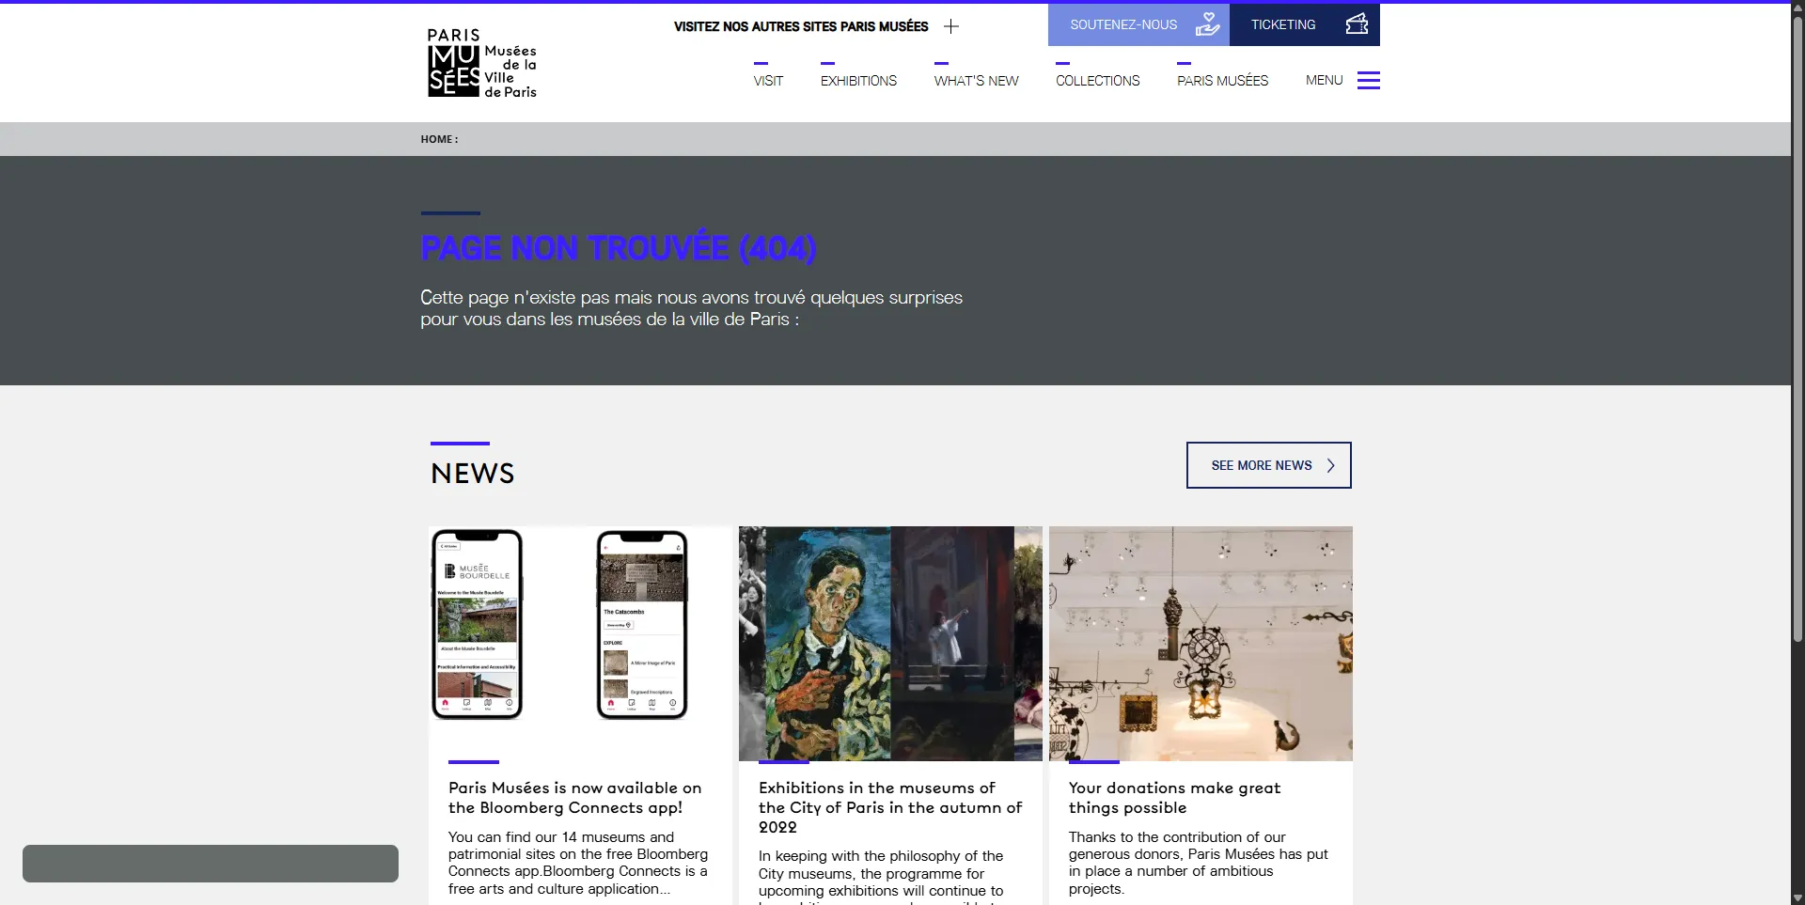Viewport: 1805px width, 905px height.
Task: Open the Bloomberg Connects app article headline
Action: [574, 798]
